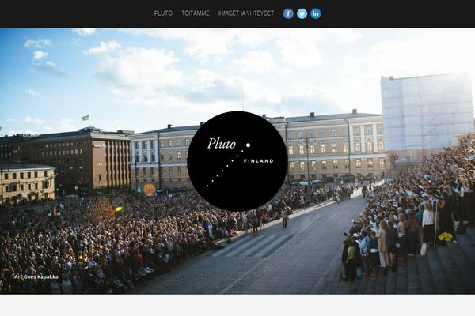Open the PLUTO menu item
The image size is (475, 316).
pos(163,13)
